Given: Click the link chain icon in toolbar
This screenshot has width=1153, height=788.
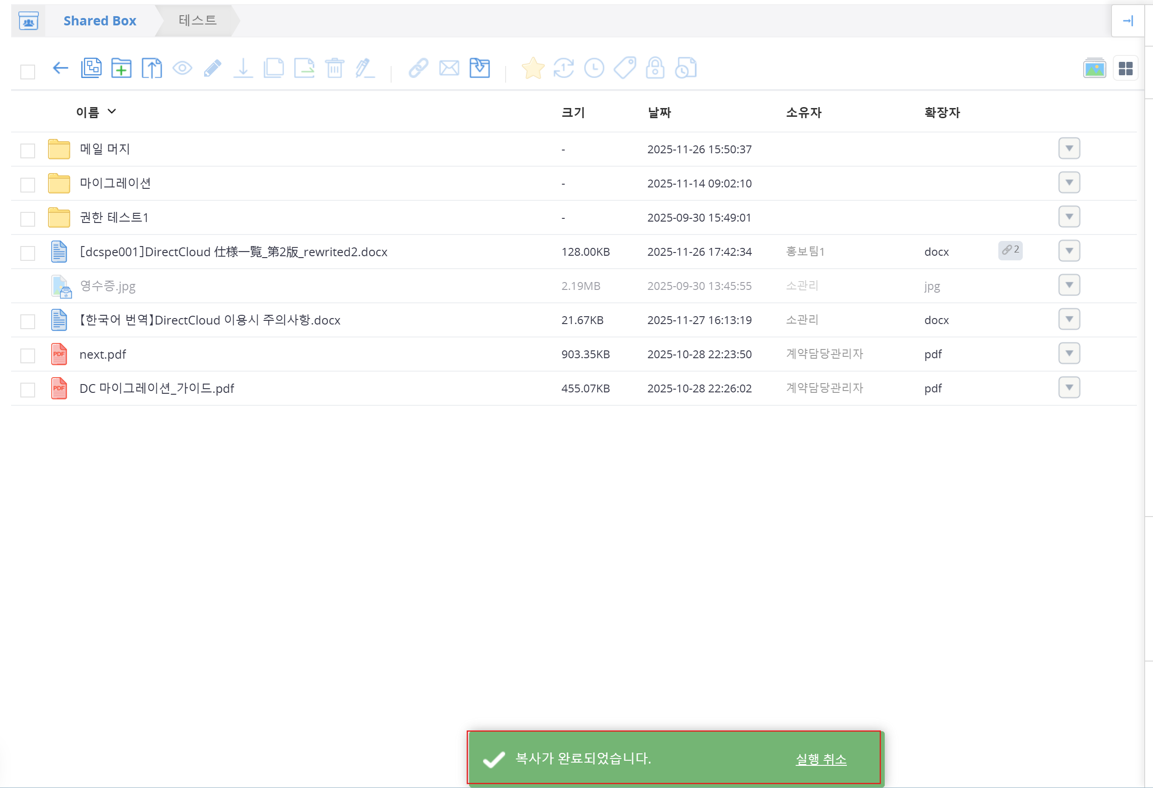Looking at the screenshot, I should 418,68.
